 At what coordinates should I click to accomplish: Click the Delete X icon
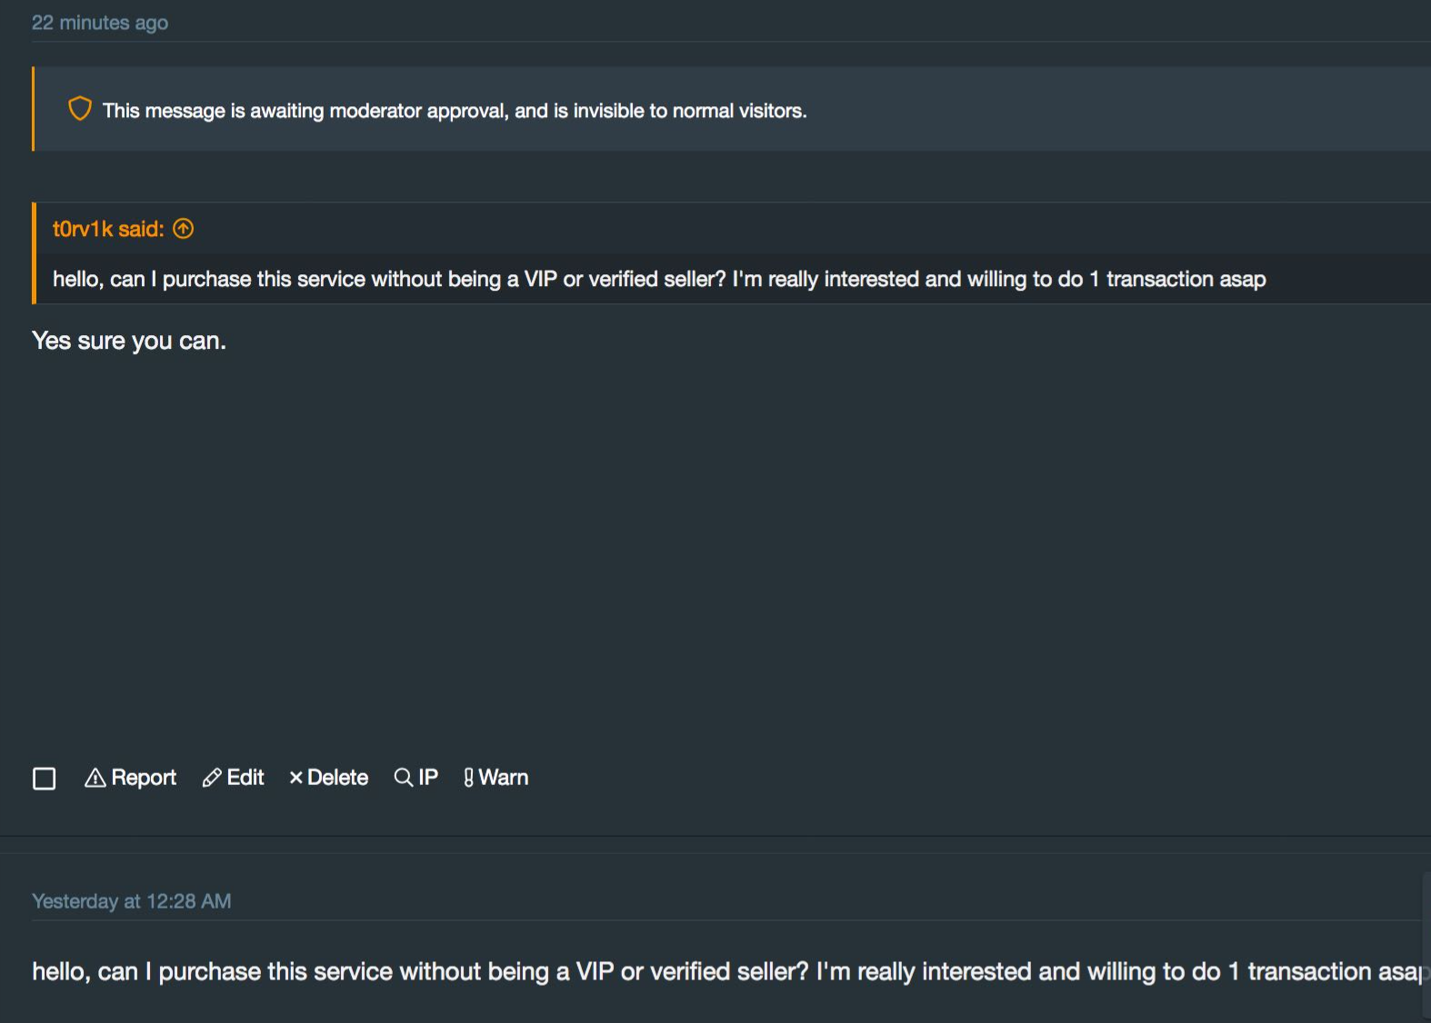tap(295, 778)
